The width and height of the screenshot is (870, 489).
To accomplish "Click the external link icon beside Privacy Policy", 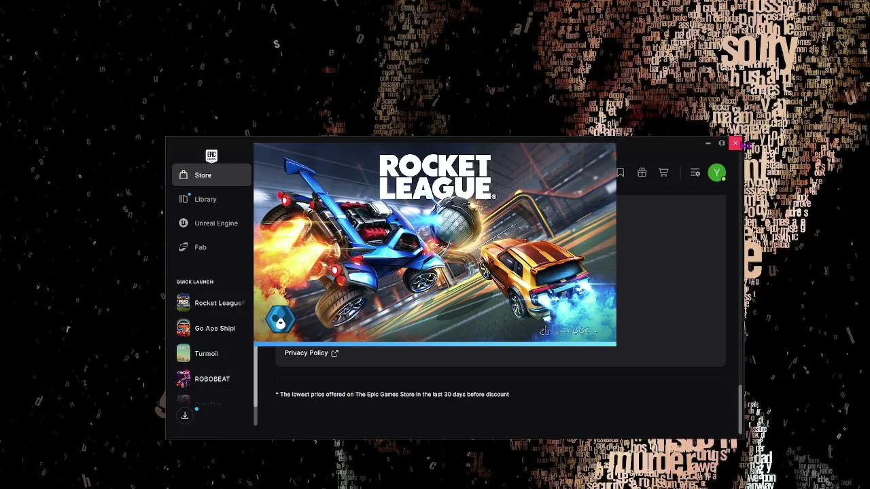I will [334, 353].
